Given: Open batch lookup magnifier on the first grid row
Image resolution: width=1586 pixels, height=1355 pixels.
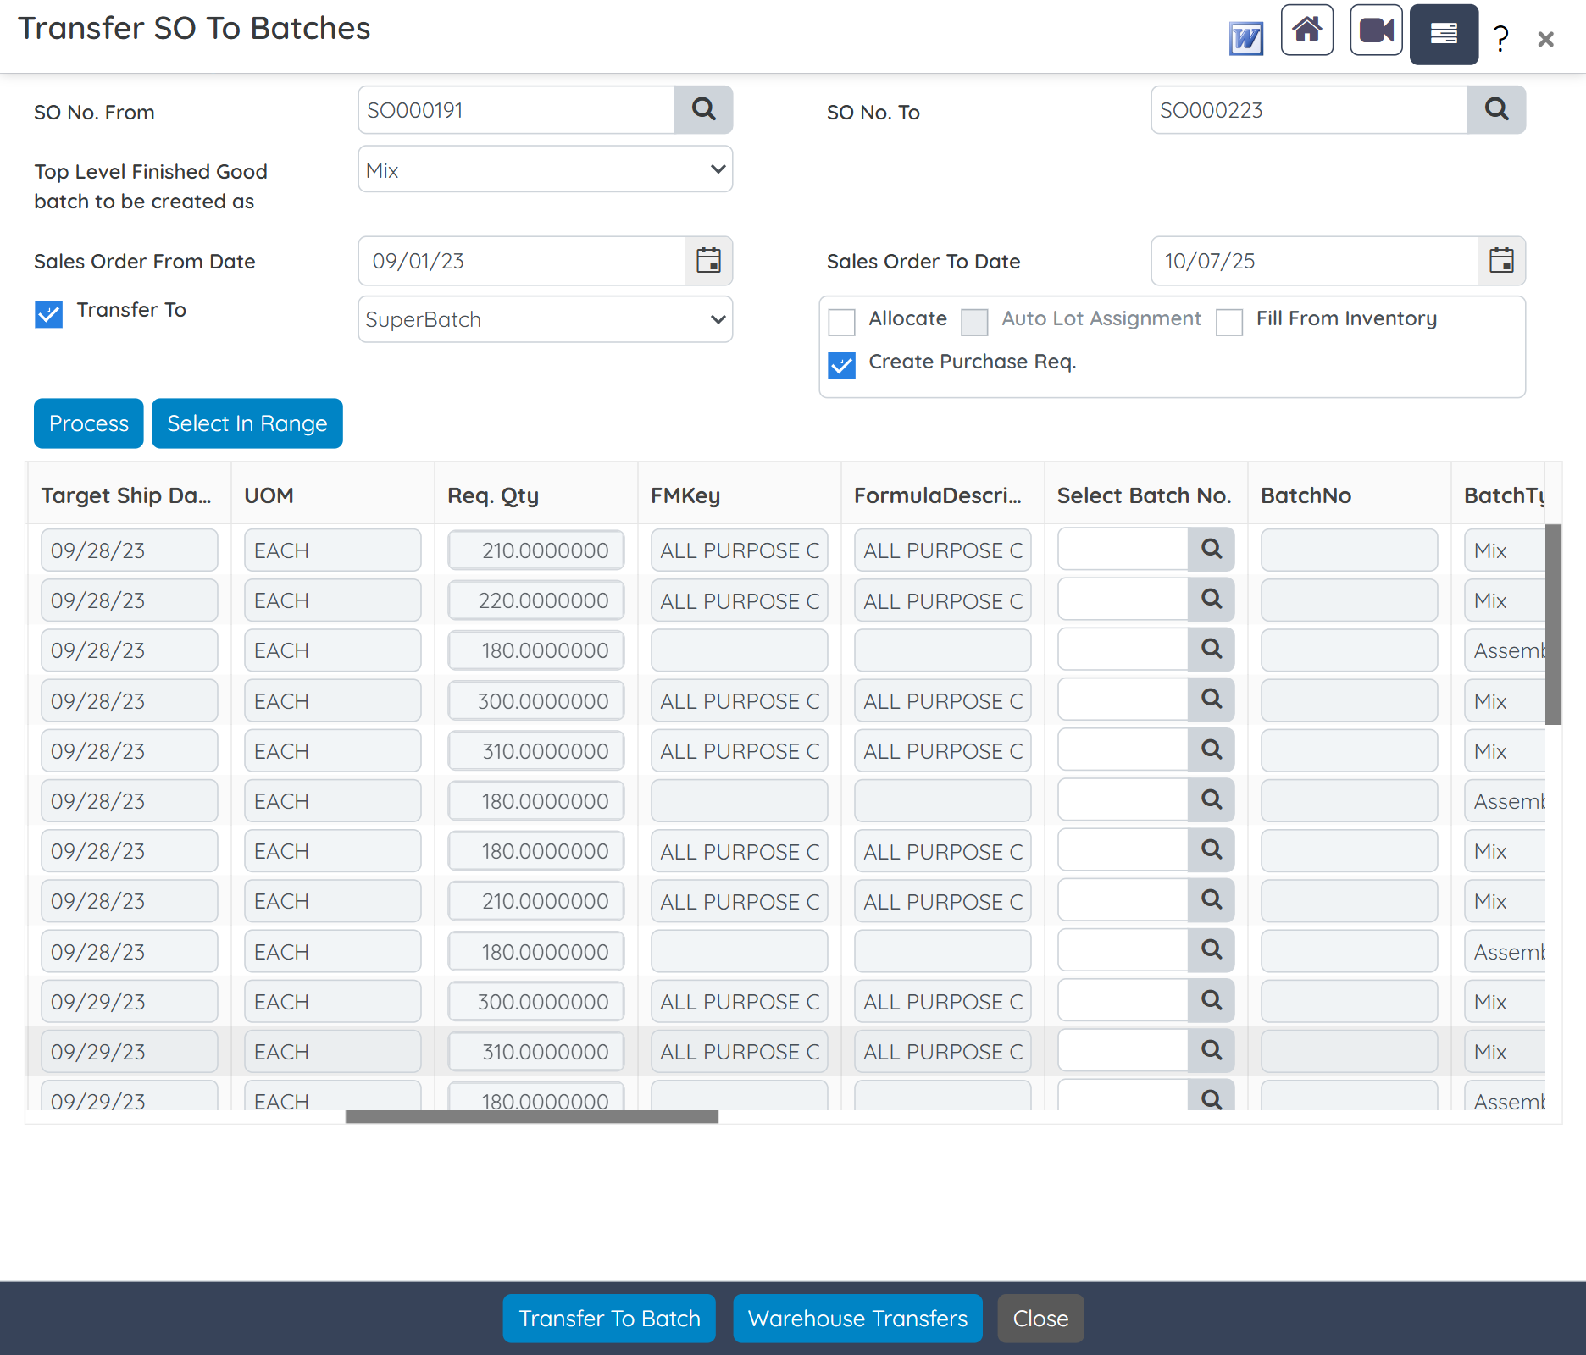Looking at the screenshot, I should pyautogui.click(x=1212, y=549).
